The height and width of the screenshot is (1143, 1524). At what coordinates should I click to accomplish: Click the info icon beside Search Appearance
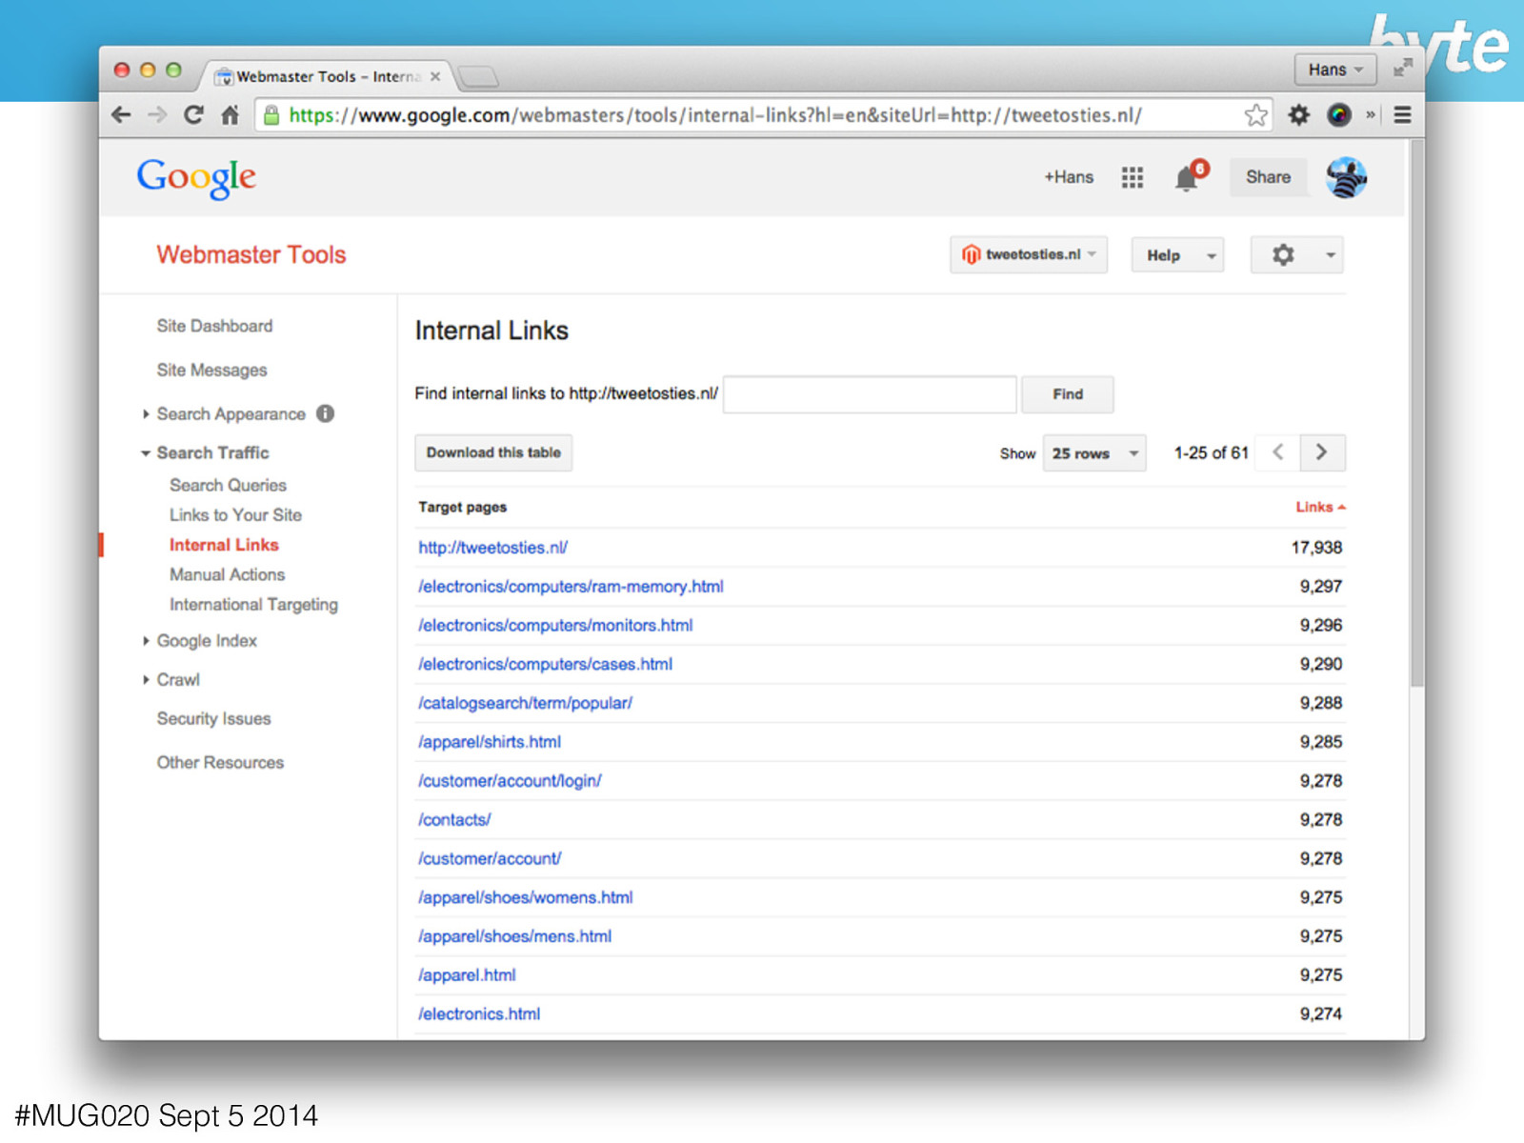[x=326, y=413]
